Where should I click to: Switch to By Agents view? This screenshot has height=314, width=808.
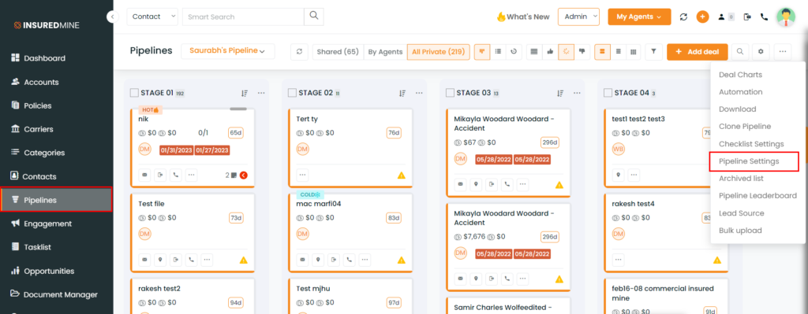coord(385,51)
